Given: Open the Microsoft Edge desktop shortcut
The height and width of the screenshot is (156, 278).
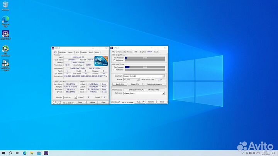Looking at the screenshot, I should [5, 21].
